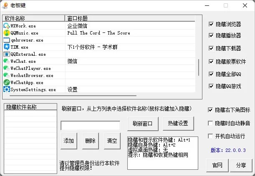Uncheck the 隐藏下载器 checkbox
Image resolution: width=255 pixels, height=176 pixels.
(211, 48)
